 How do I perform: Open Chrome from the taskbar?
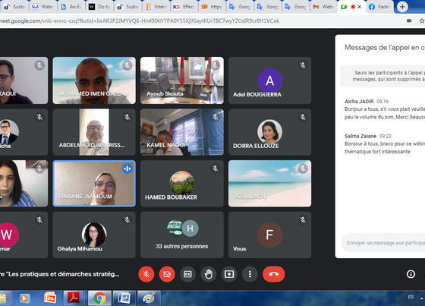coord(99,298)
